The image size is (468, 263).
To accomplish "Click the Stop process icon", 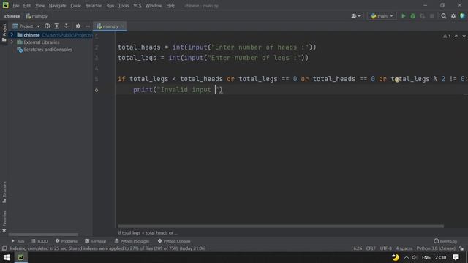I will tap(431, 16).
